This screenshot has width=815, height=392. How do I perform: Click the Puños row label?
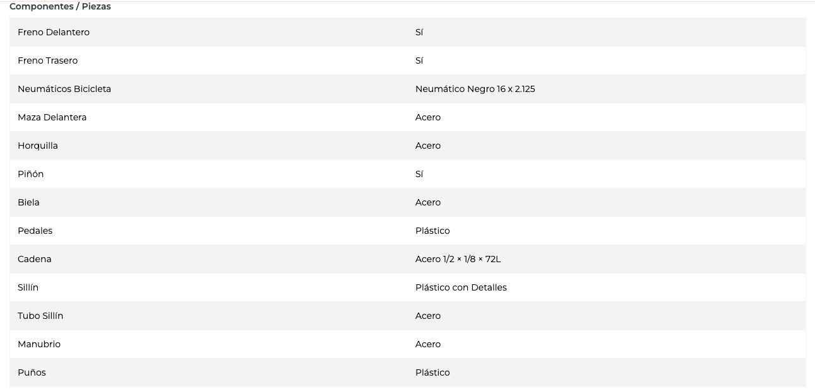pos(32,372)
